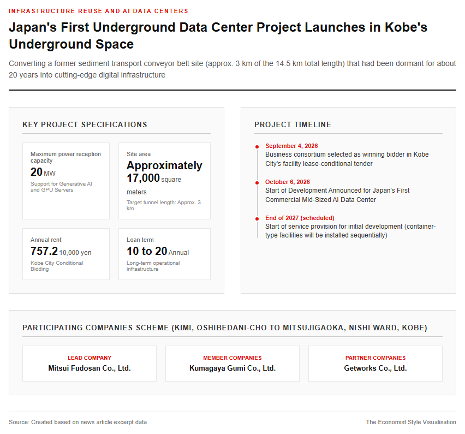Click the October 6, 2026 date label
The image size is (465, 434).
tap(288, 182)
